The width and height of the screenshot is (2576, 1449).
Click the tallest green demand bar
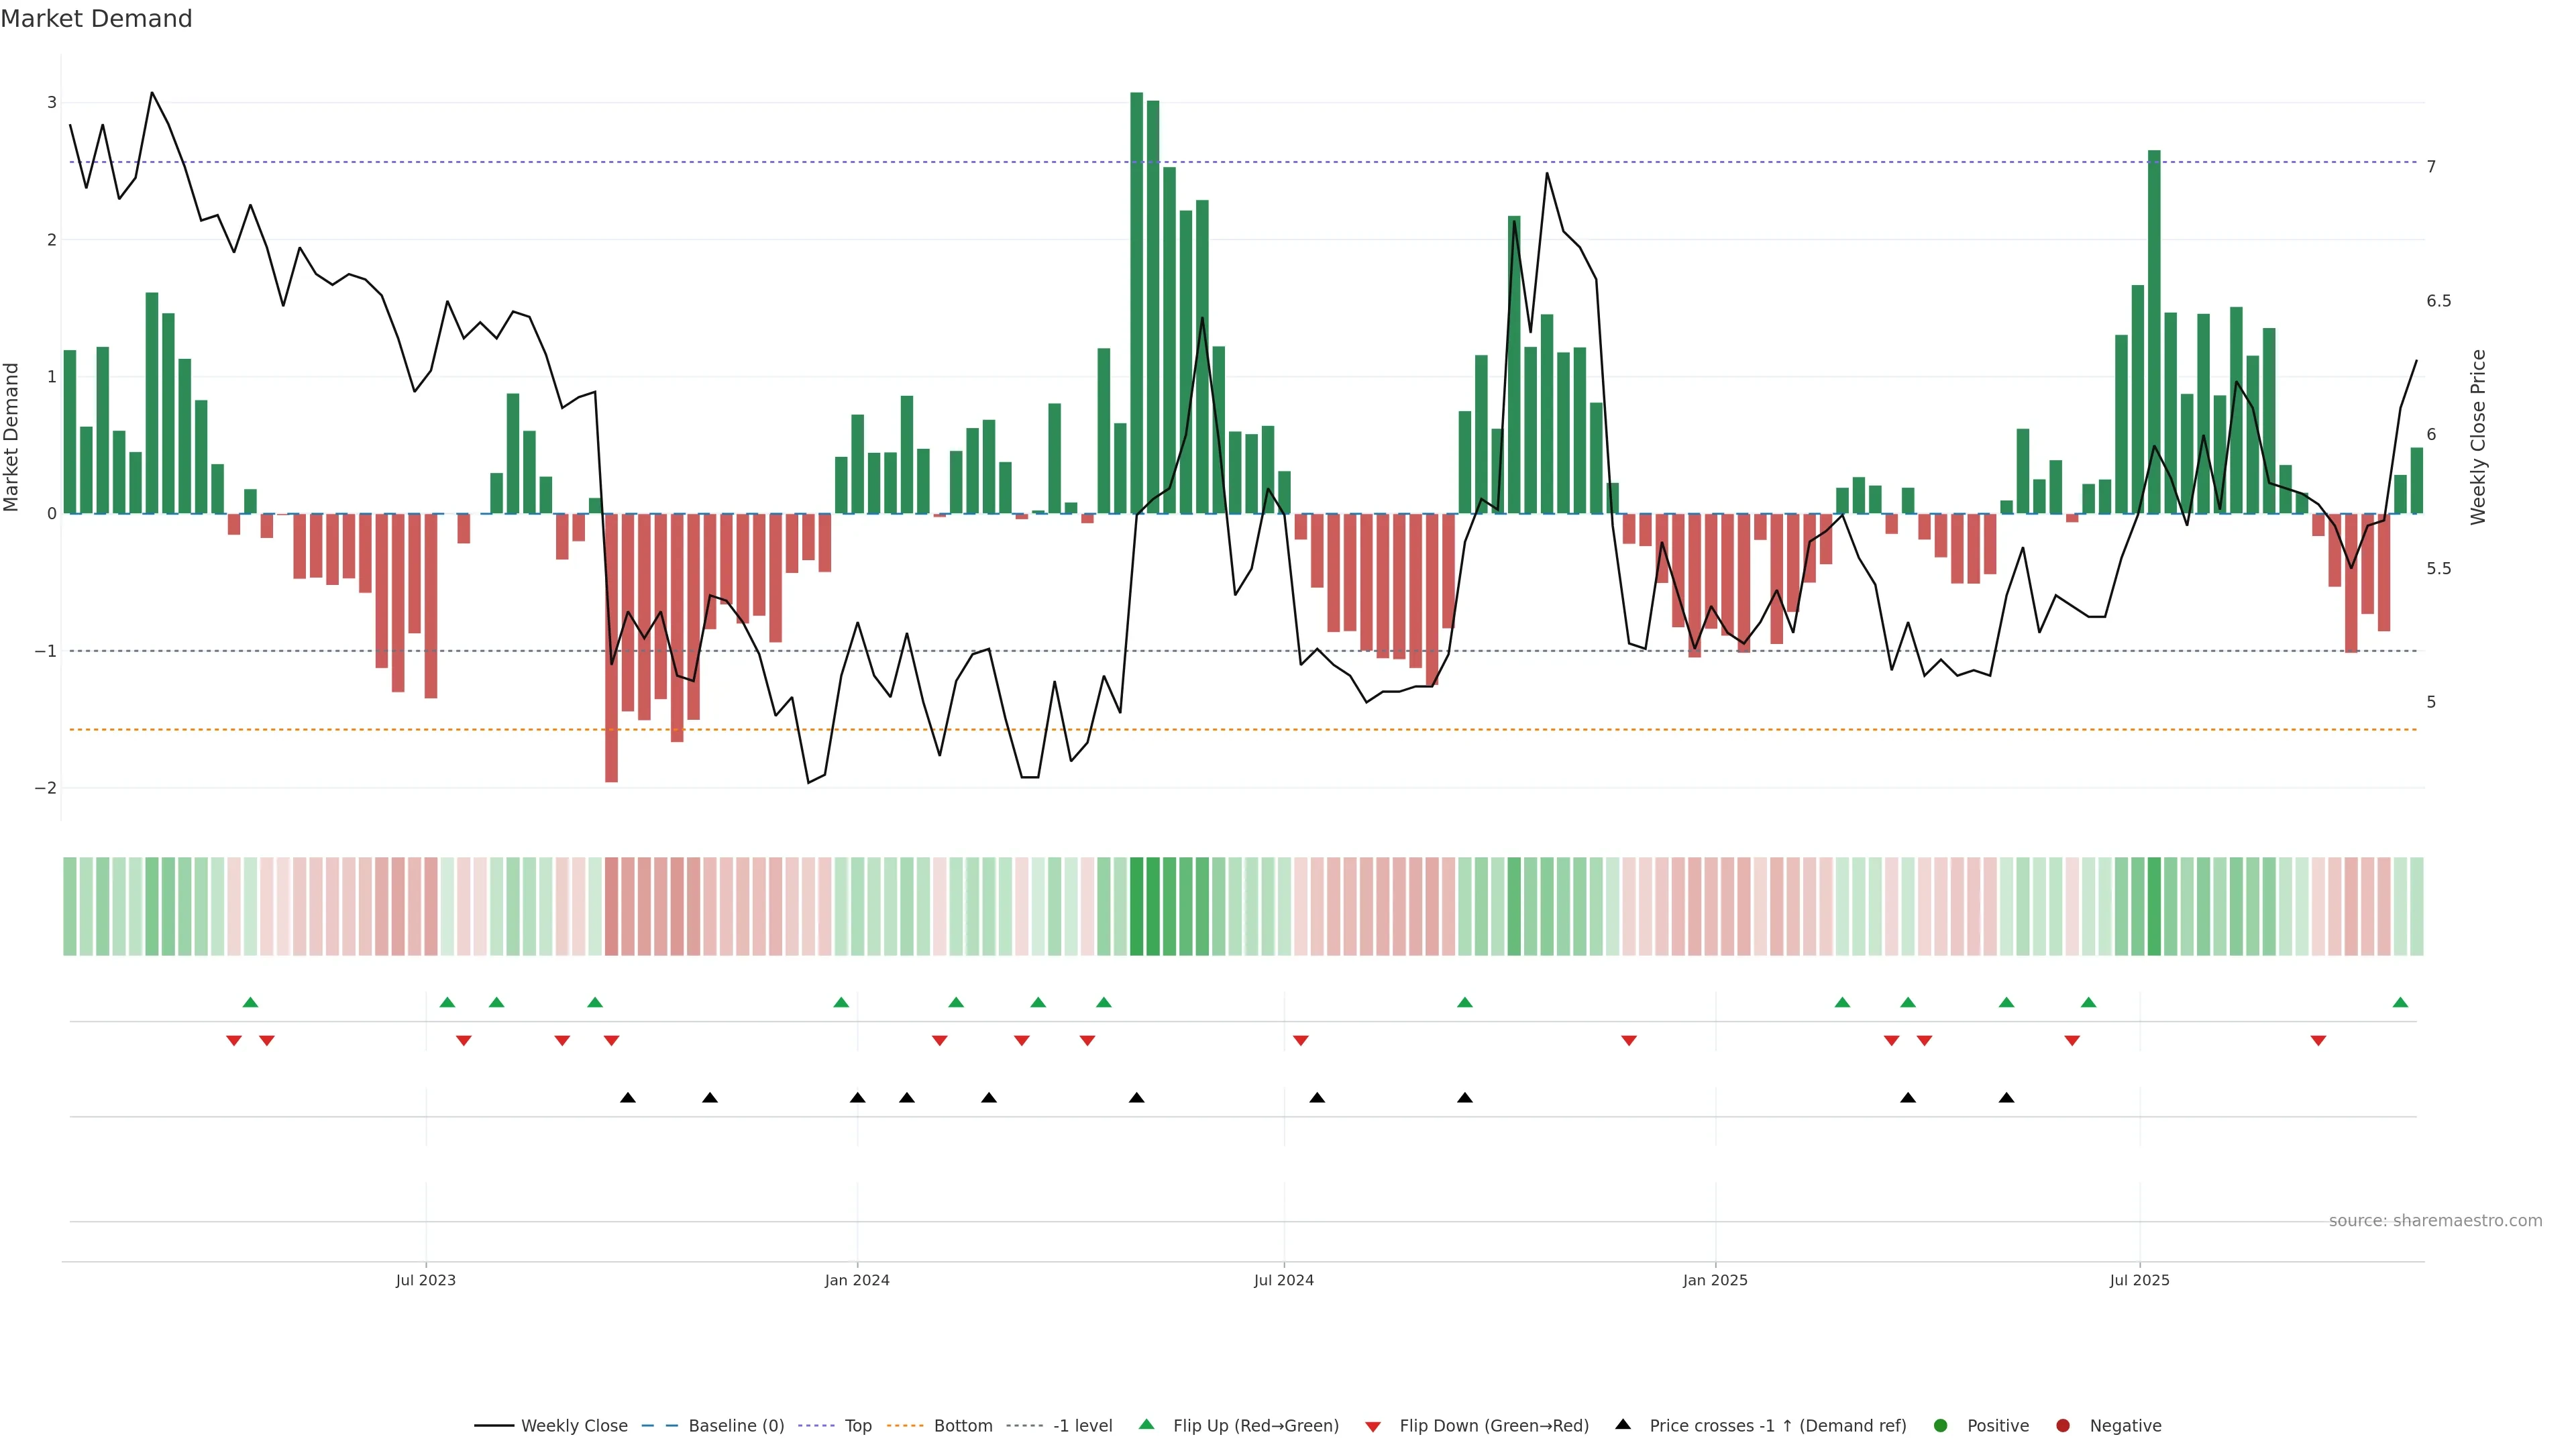[x=1136, y=300]
